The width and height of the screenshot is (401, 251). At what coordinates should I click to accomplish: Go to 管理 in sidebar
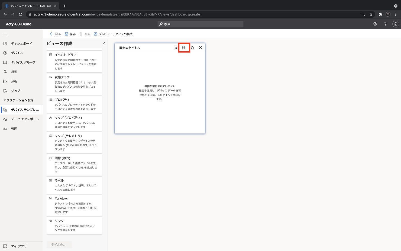[21, 129]
